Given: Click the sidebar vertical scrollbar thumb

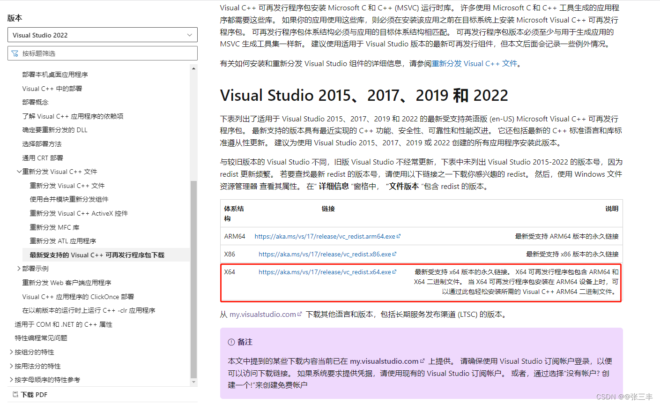Looking at the screenshot, I should [x=193, y=279].
